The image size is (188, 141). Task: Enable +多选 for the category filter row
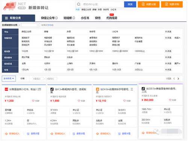(x=168, y=38)
